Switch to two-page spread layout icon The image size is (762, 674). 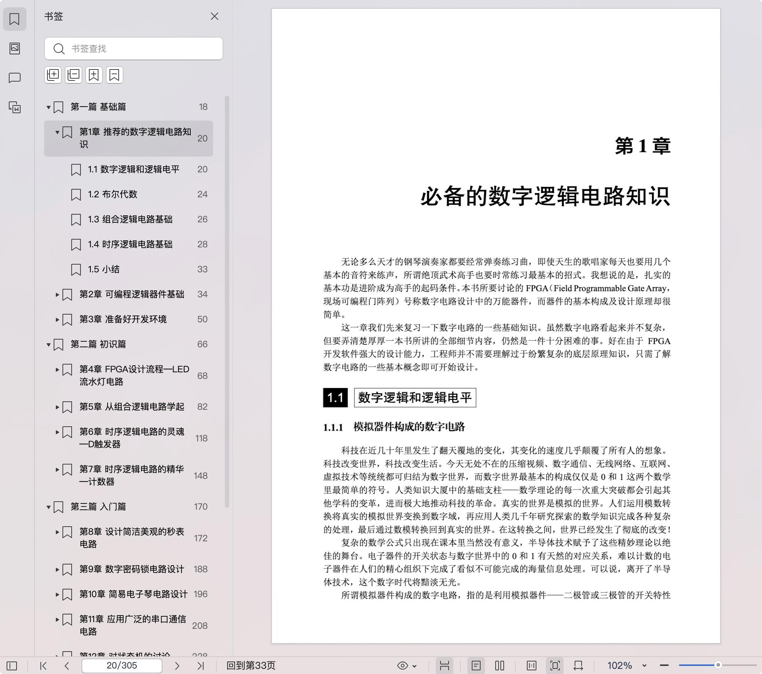(500, 666)
